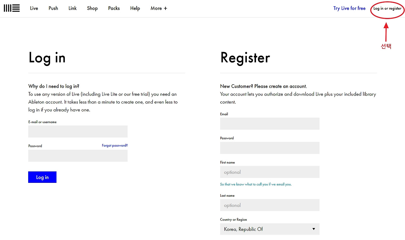Viewport: 405px width, 240px height.
Task: Click the First name optional field
Action: click(x=270, y=172)
